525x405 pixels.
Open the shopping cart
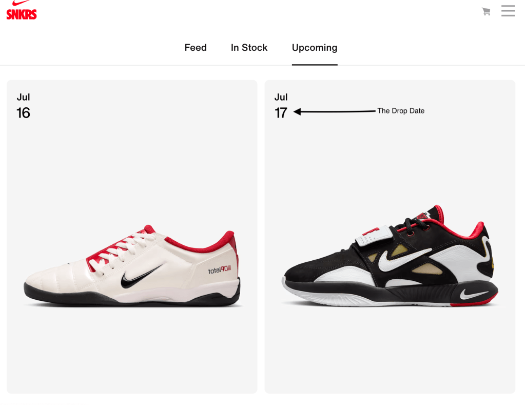pos(486,11)
